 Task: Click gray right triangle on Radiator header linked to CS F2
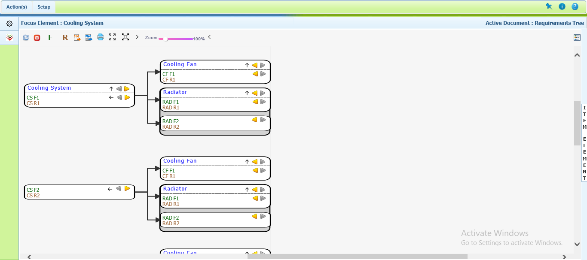pos(263,190)
